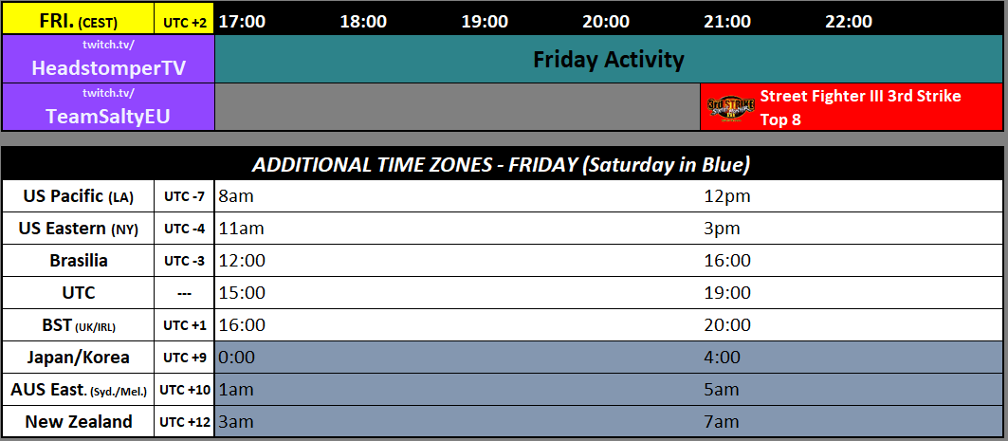Click the 3rd Strike game logo icon
The width and height of the screenshot is (1008, 441).
click(x=730, y=108)
